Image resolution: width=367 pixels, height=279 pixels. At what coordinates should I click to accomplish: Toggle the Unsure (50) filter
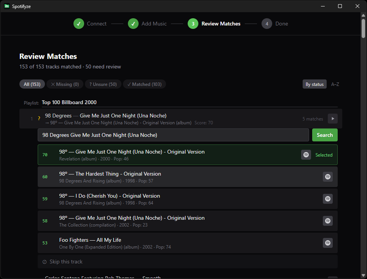tap(103, 84)
